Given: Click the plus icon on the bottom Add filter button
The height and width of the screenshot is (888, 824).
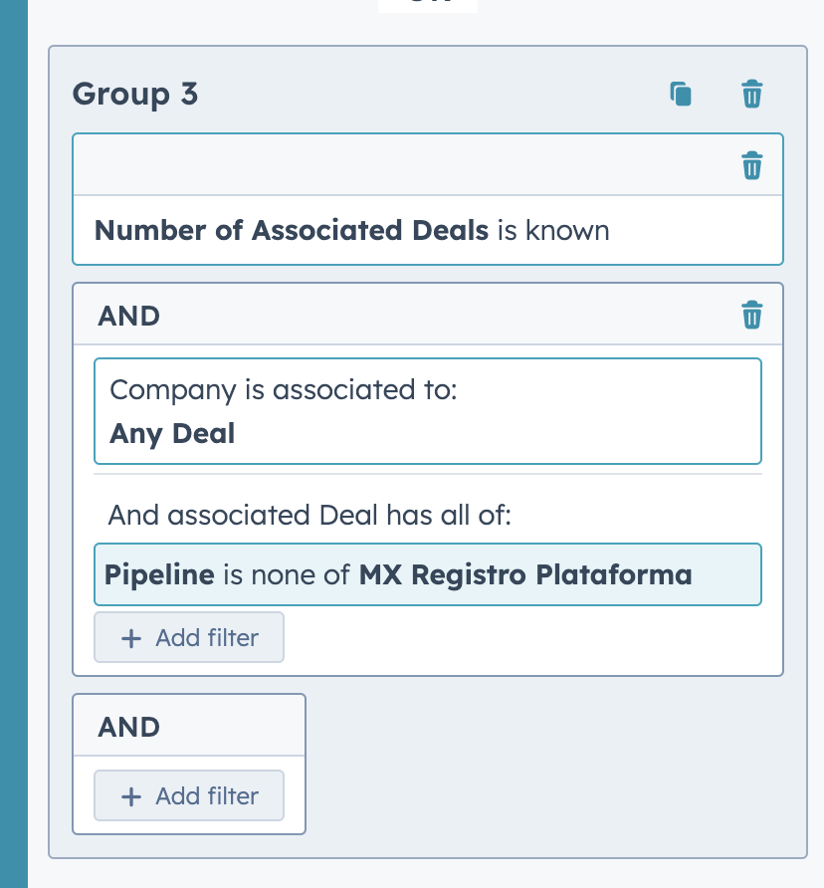Looking at the screenshot, I should click(x=130, y=795).
